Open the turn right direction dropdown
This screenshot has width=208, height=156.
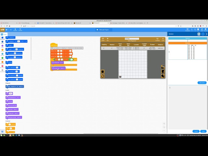[11, 45]
